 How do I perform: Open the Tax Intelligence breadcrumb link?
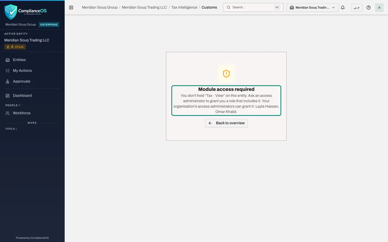[184, 7]
